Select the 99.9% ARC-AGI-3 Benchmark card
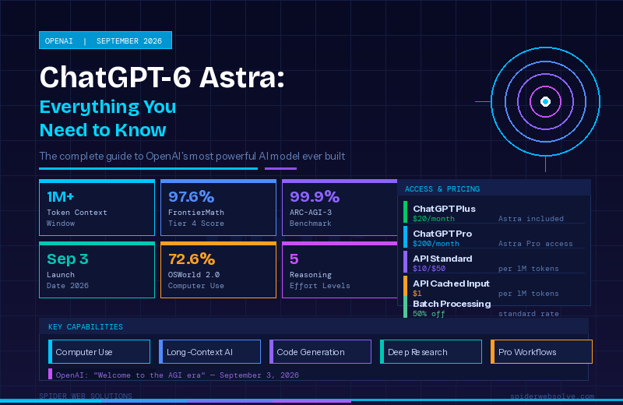623x405 pixels. pyautogui.click(x=340, y=208)
